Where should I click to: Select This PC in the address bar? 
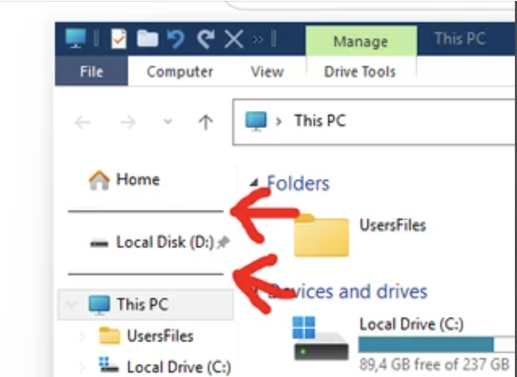click(x=320, y=121)
